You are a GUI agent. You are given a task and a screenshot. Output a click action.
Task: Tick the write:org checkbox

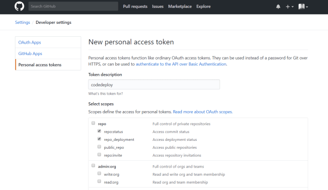pos(99,174)
